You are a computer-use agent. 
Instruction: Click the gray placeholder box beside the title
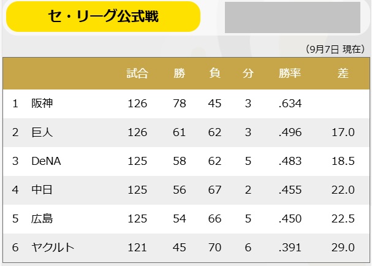[283, 17]
